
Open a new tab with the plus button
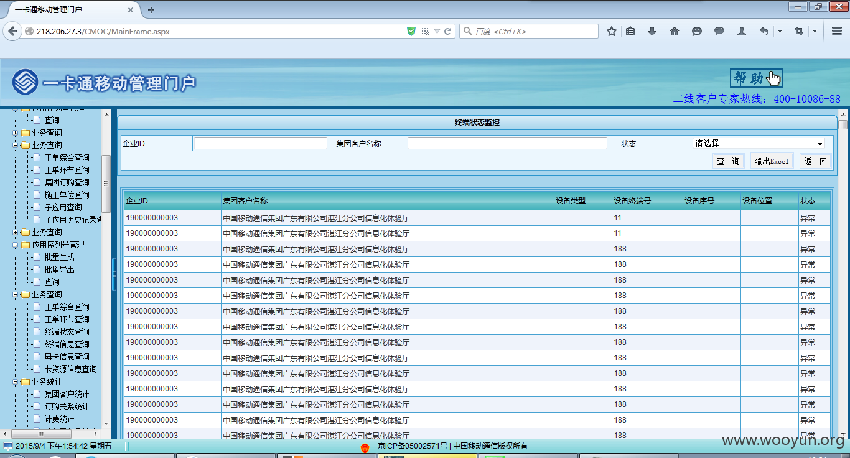151,9
